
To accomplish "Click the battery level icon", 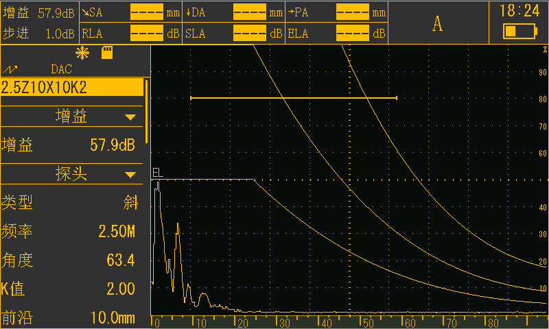I will pos(520,31).
